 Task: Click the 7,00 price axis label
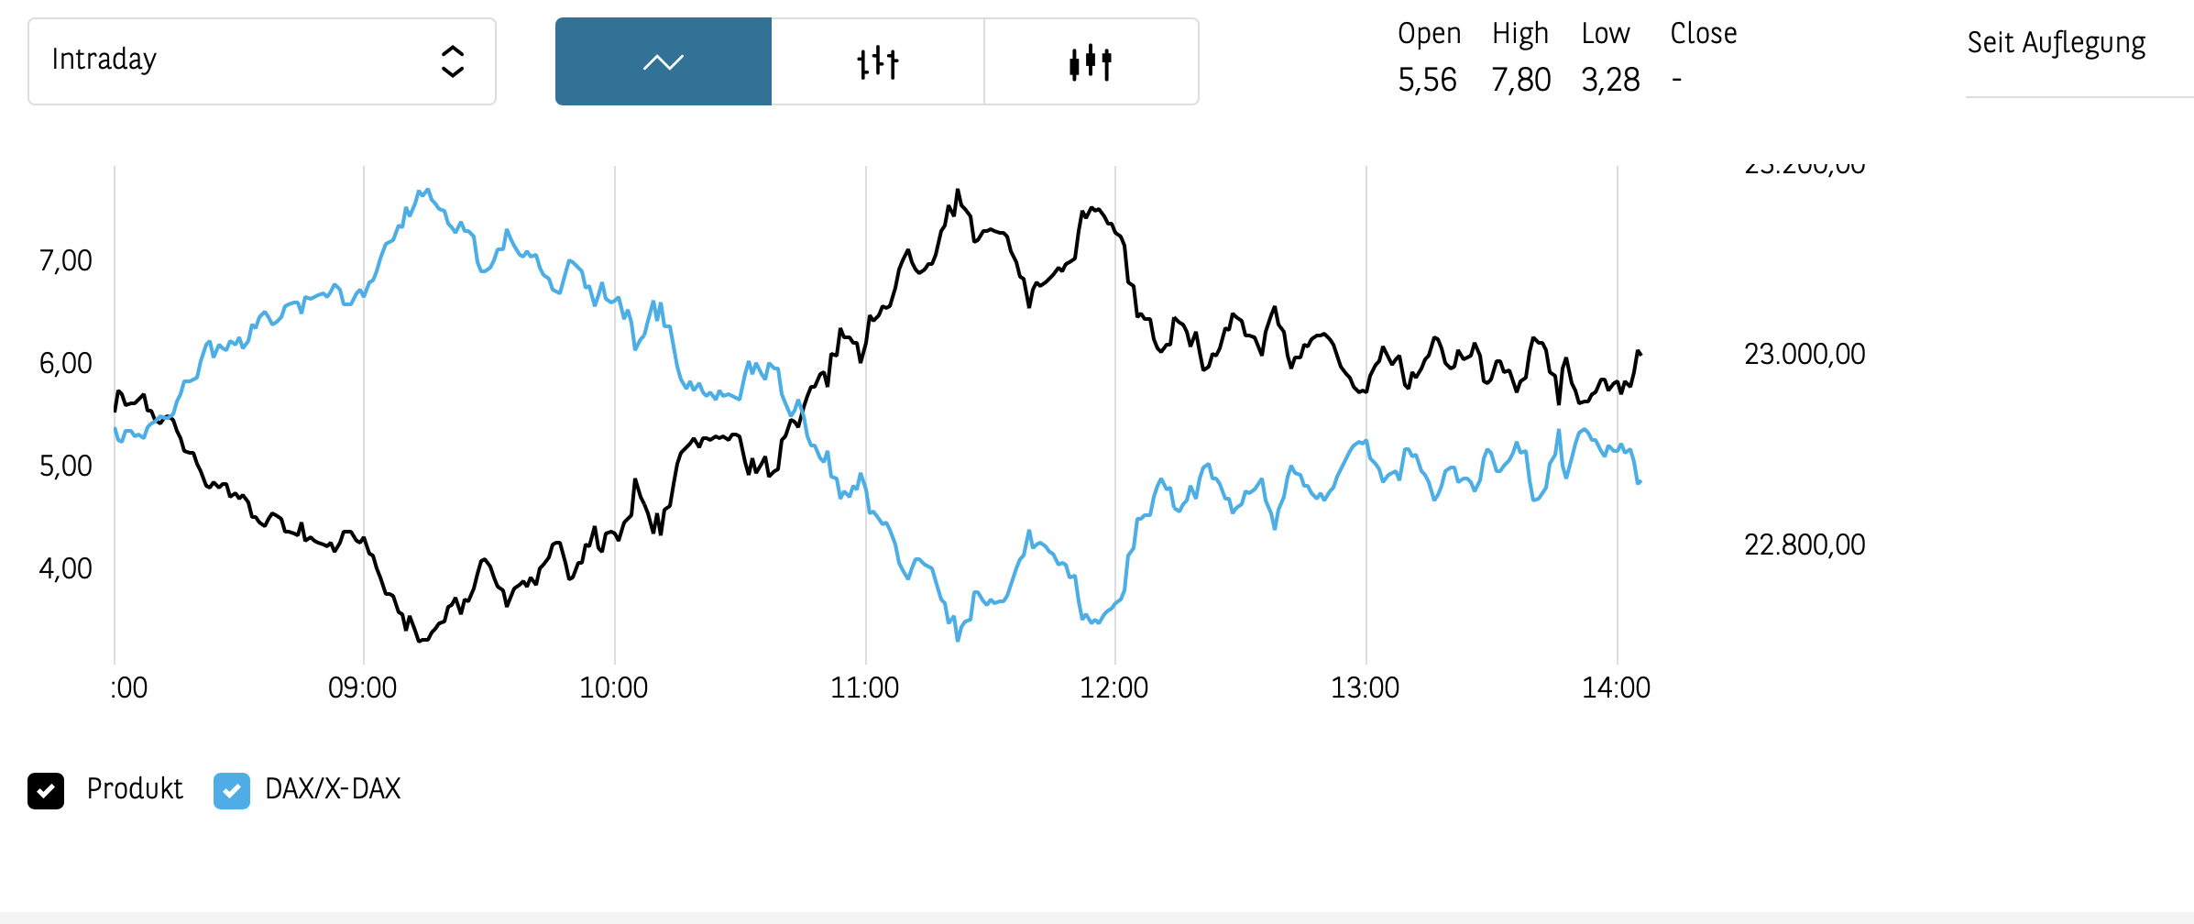66,260
